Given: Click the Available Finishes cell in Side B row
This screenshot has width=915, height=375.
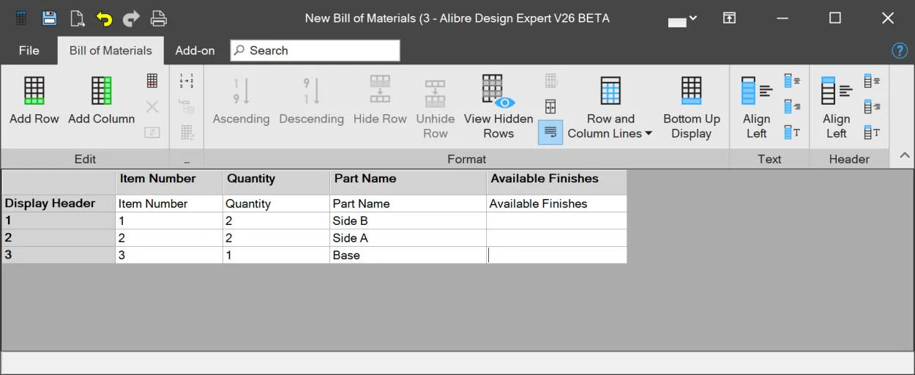Looking at the screenshot, I should [x=556, y=220].
